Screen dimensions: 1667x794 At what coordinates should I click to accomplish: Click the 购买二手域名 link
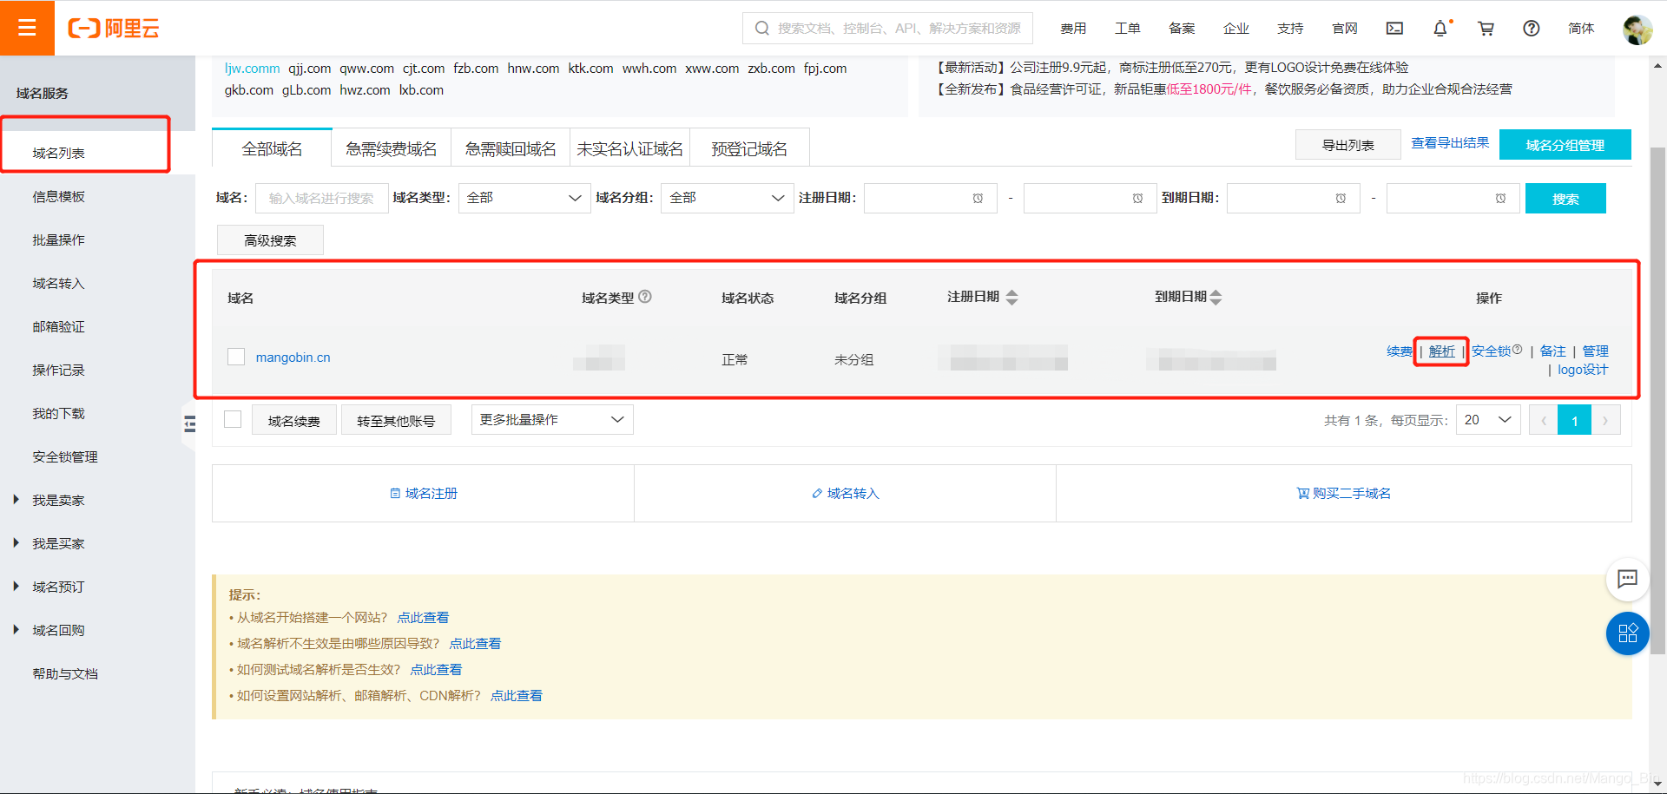tap(1344, 493)
